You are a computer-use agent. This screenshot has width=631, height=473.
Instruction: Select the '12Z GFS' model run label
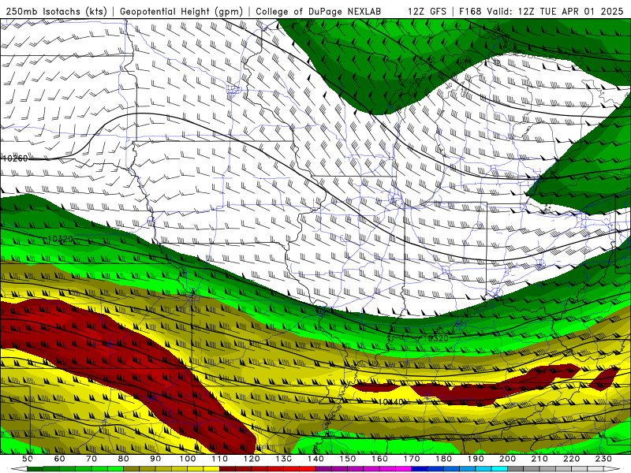click(x=427, y=11)
